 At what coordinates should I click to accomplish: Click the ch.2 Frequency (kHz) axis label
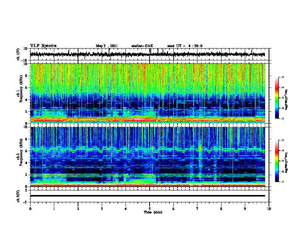20,153
